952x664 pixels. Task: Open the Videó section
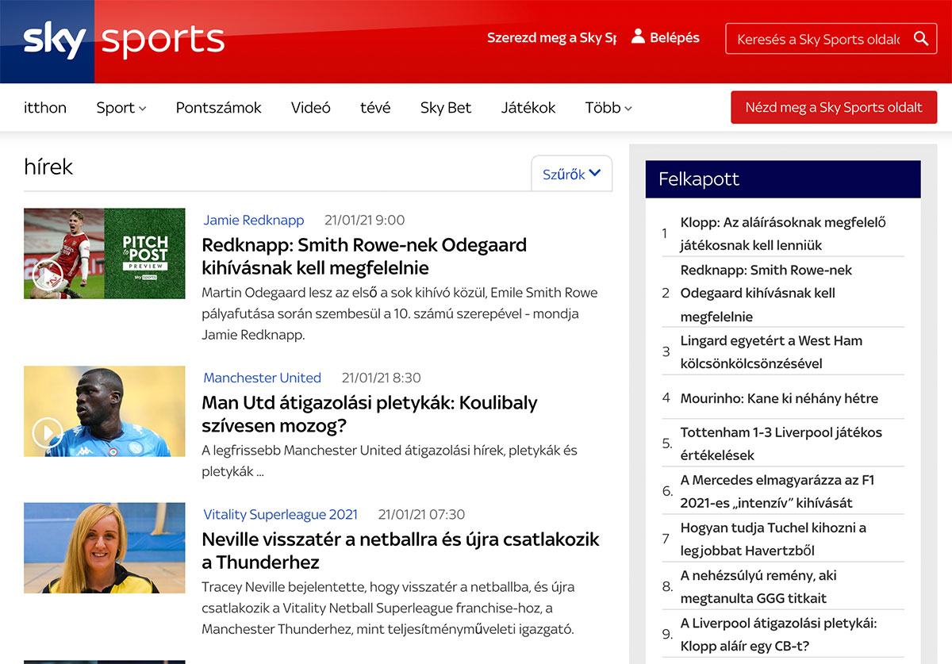coord(311,108)
